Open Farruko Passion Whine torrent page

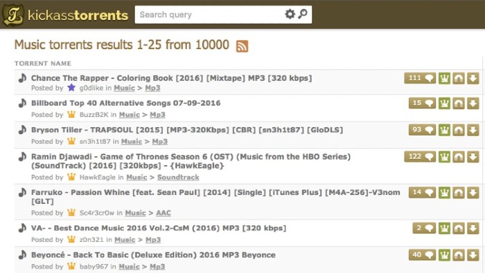pyautogui.click(x=215, y=197)
